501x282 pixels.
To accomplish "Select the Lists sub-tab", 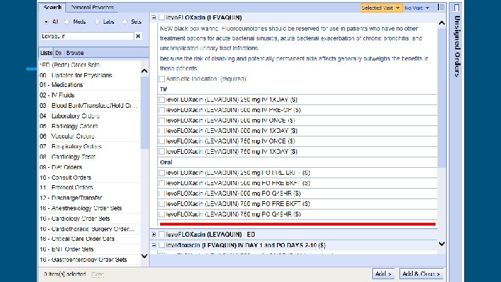I will point(47,53).
